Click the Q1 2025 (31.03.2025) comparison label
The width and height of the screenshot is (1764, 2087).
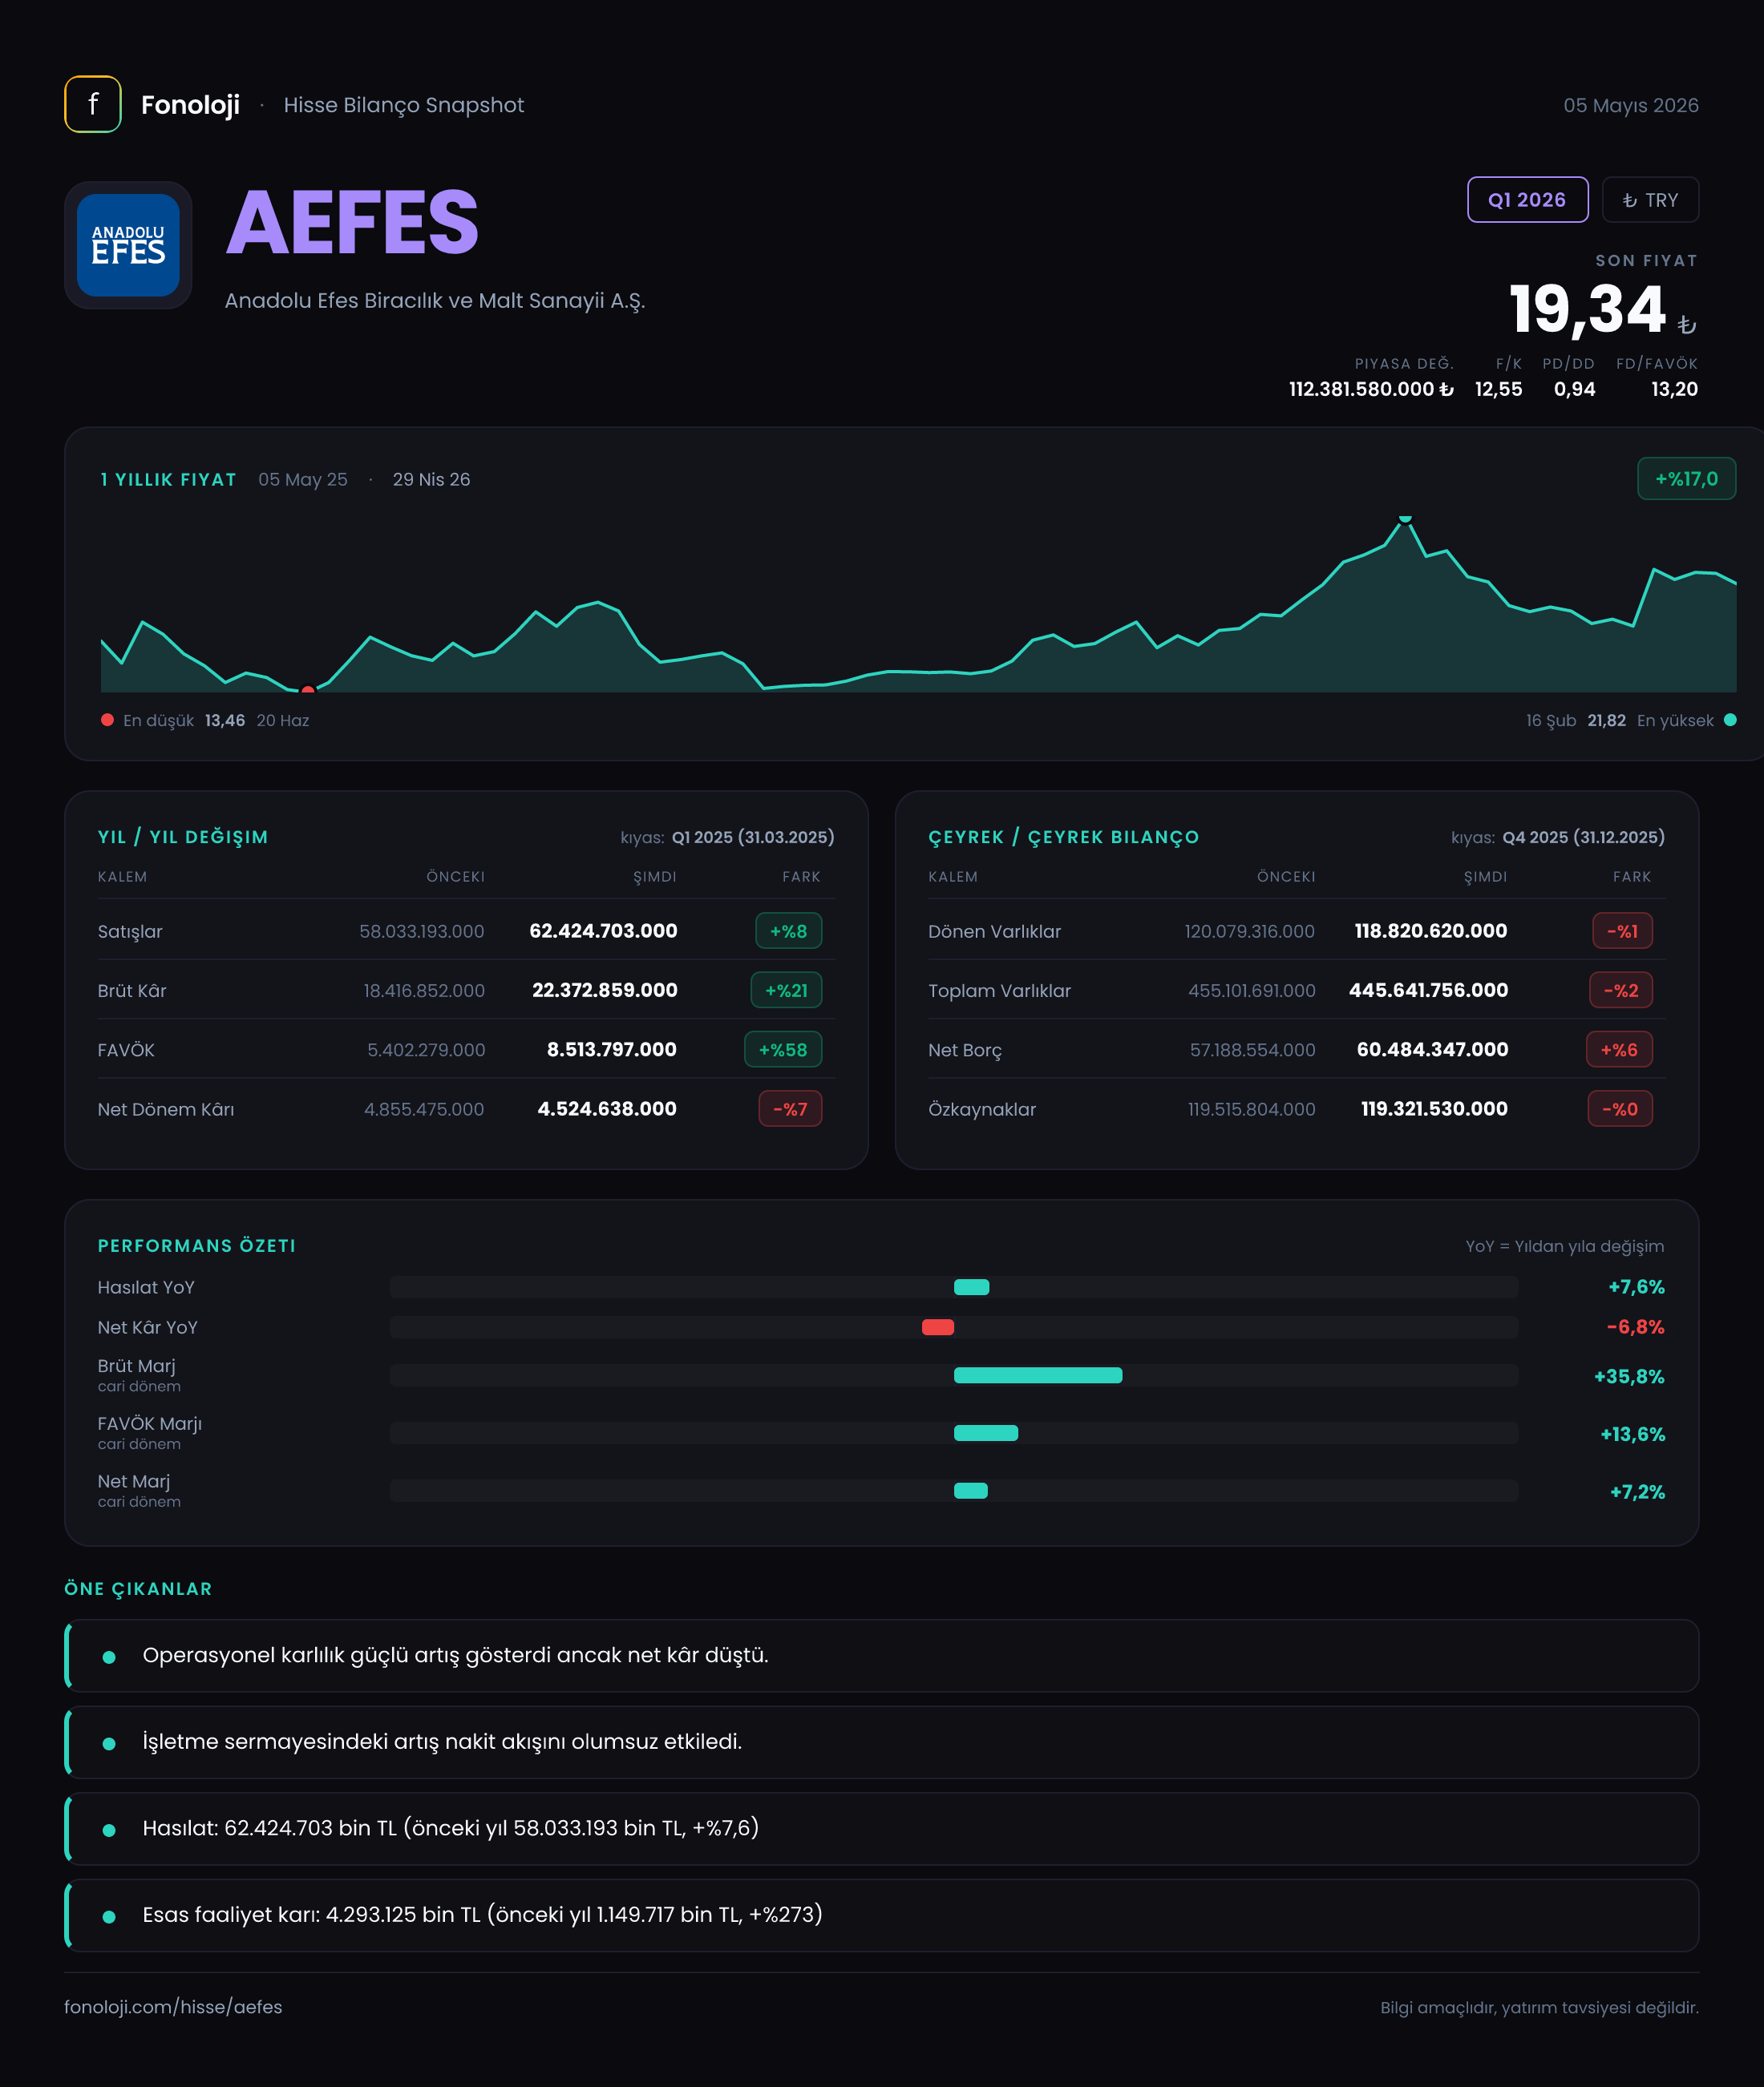753,837
